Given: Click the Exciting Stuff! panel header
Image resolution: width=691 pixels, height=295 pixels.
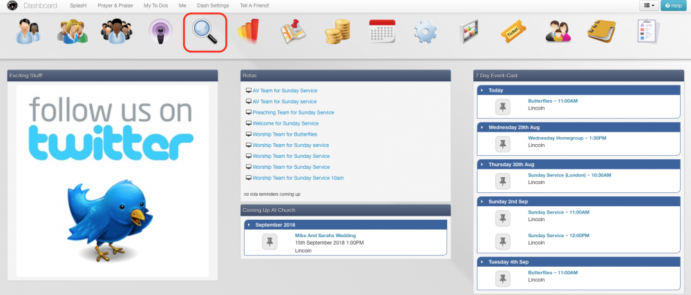Looking at the screenshot, I should [x=113, y=76].
